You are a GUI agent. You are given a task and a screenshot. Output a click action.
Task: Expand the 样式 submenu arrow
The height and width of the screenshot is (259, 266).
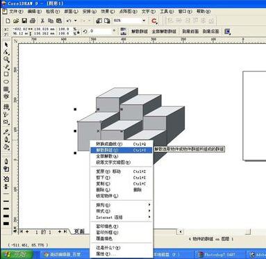(x=149, y=210)
